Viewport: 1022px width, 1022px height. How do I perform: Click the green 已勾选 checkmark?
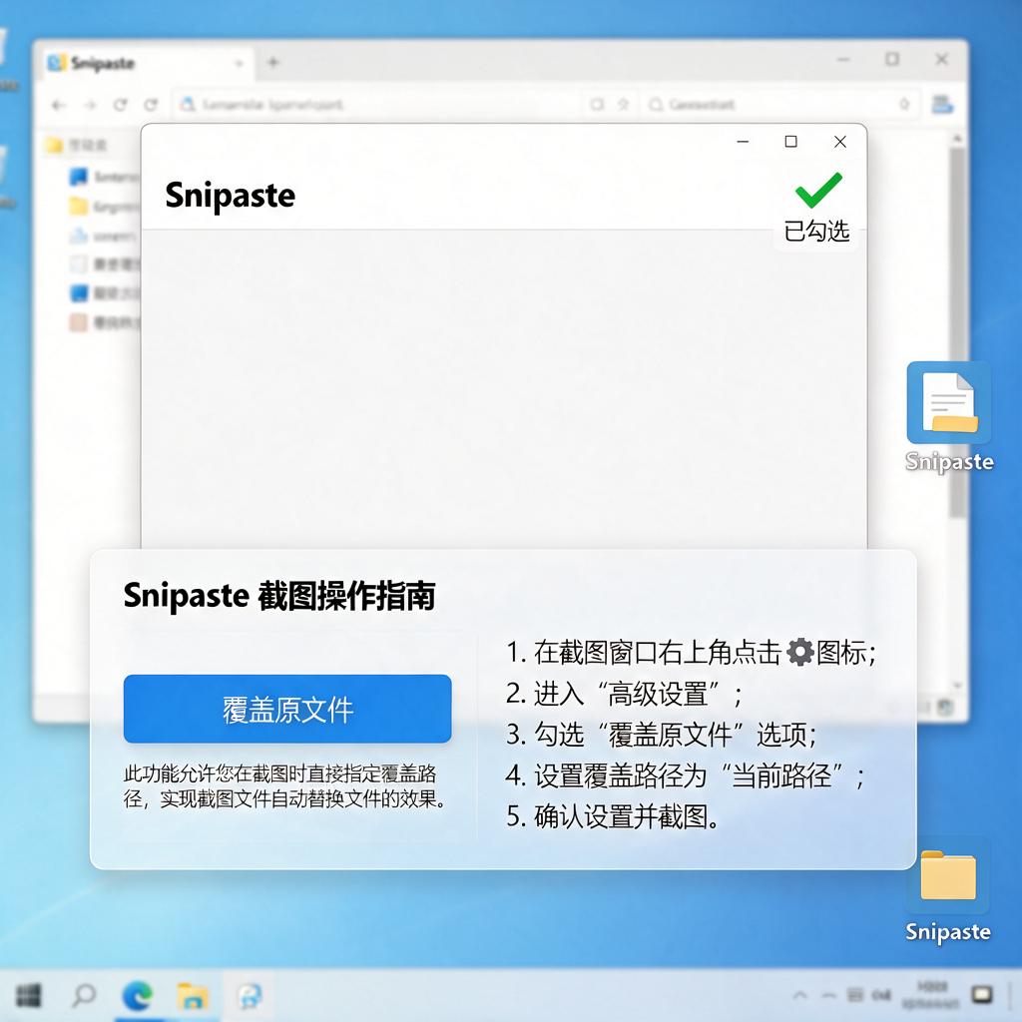coord(818,190)
